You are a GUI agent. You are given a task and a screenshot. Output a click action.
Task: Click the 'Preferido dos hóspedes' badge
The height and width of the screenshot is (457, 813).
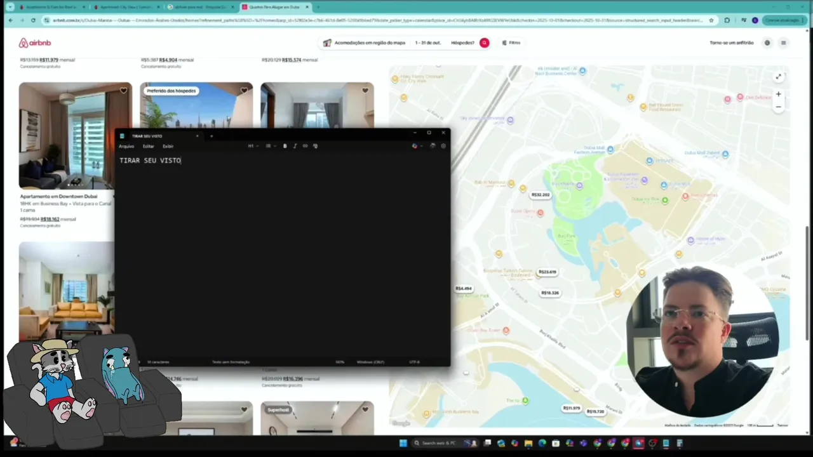point(171,91)
